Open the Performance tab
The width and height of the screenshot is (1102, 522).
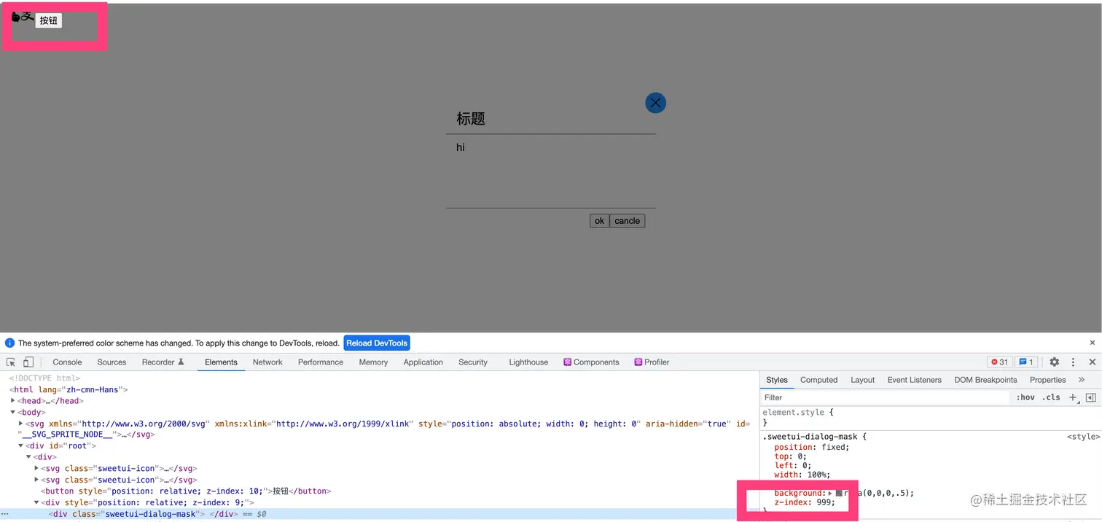tap(321, 362)
